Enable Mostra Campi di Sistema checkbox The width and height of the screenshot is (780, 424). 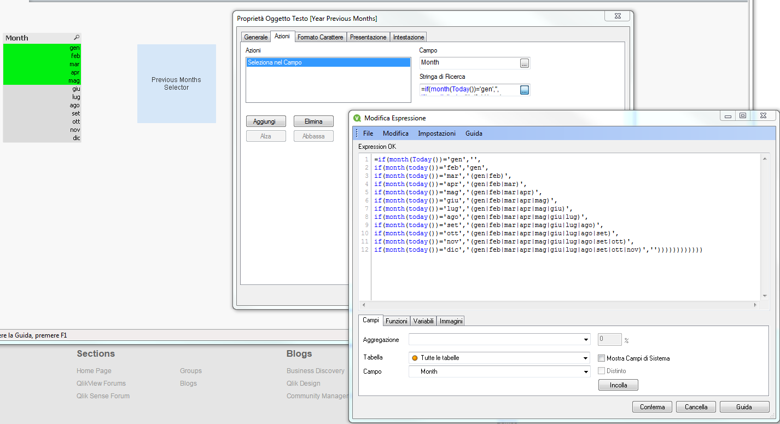(602, 358)
